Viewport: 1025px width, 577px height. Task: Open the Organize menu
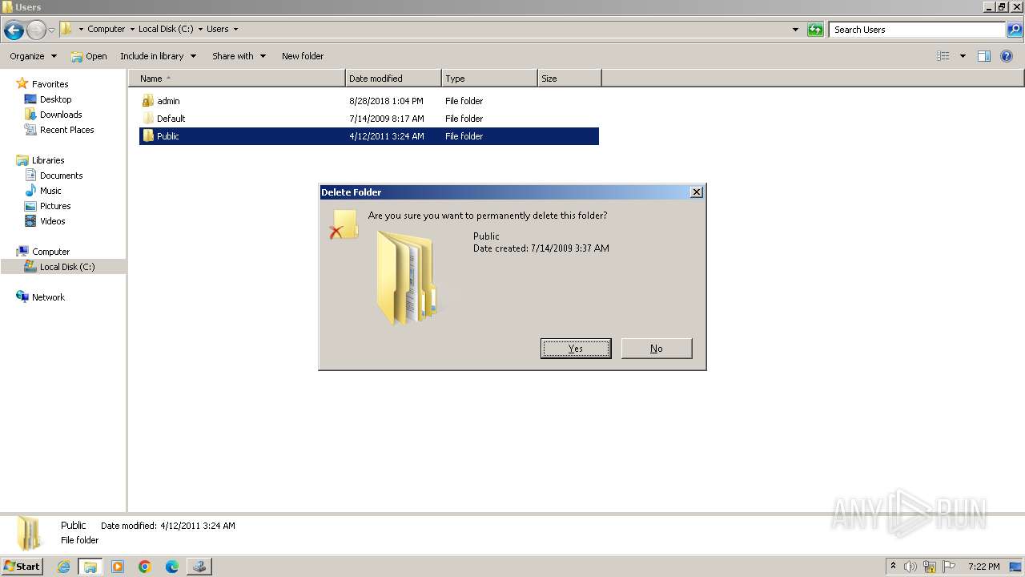(33, 56)
